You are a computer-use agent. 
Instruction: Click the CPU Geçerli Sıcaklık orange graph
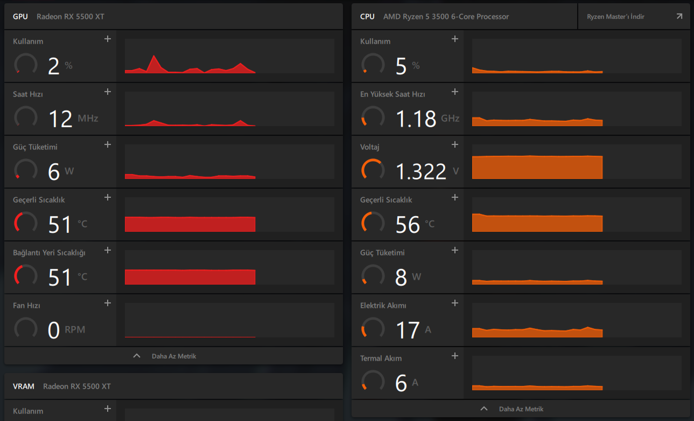click(x=577, y=215)
